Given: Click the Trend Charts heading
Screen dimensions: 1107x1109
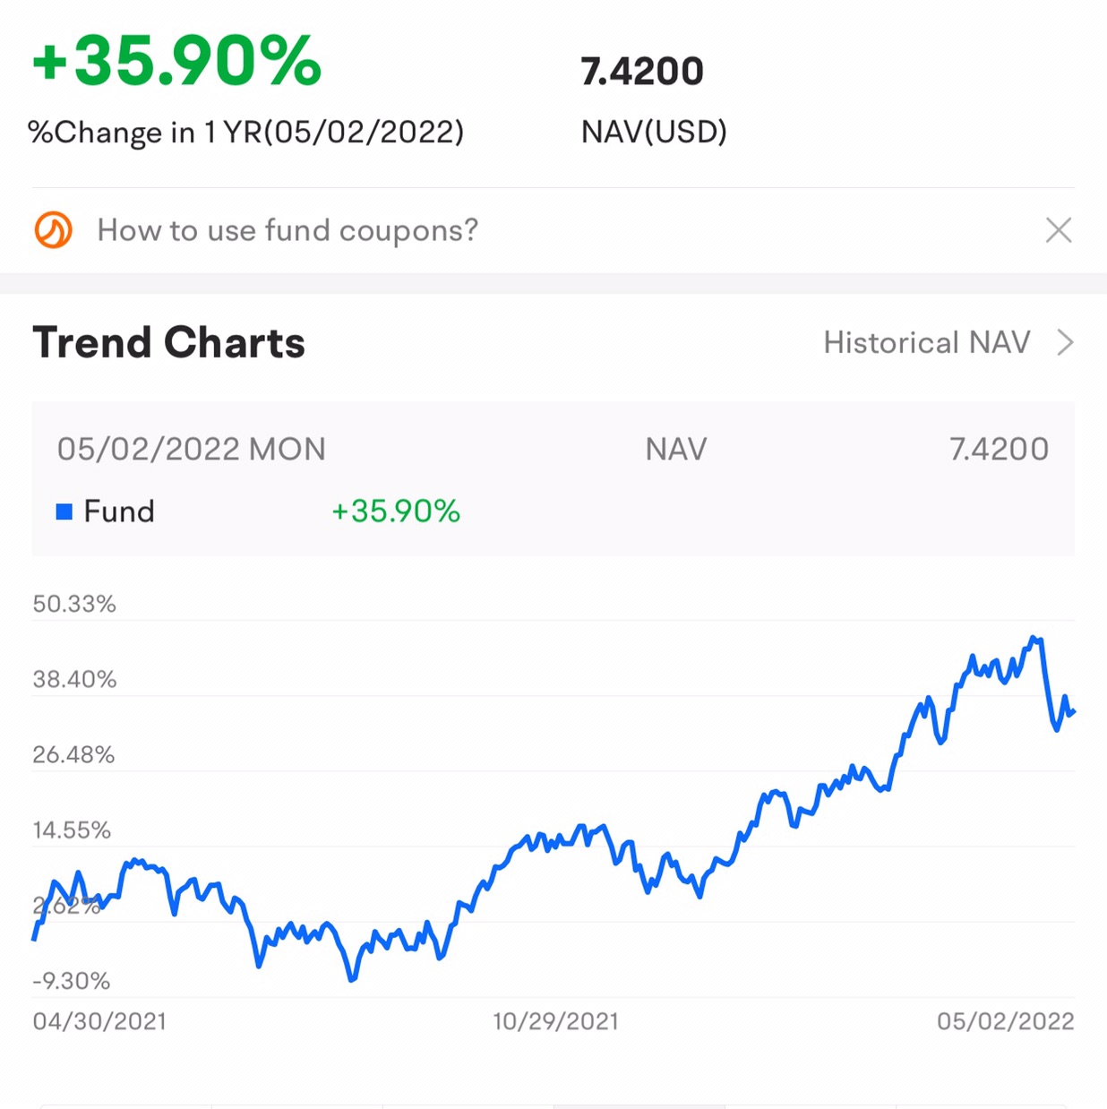Looking at the screenshot, I should [x=168, y=342].
